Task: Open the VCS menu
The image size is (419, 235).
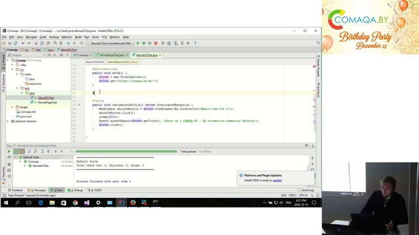Action: pos(104,37)
